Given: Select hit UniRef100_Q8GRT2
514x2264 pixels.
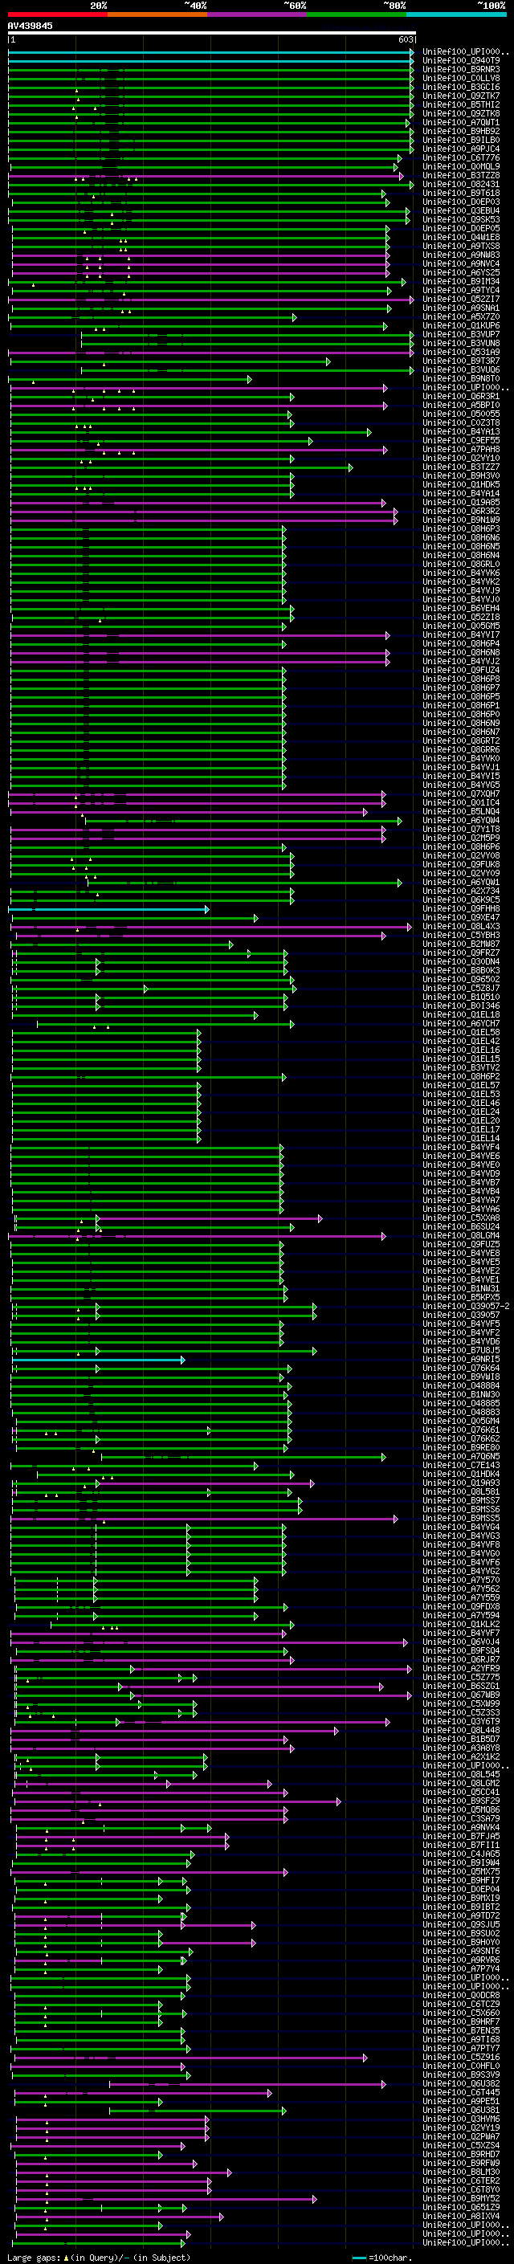Looking at the screenshot, I should [x=461, y=741].
